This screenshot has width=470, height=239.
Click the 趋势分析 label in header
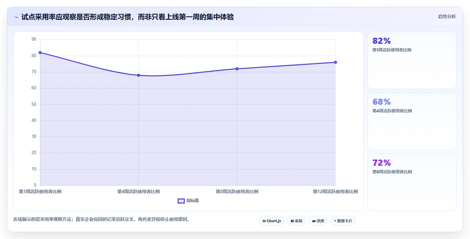pyautogui.click(x=447, y=16)
